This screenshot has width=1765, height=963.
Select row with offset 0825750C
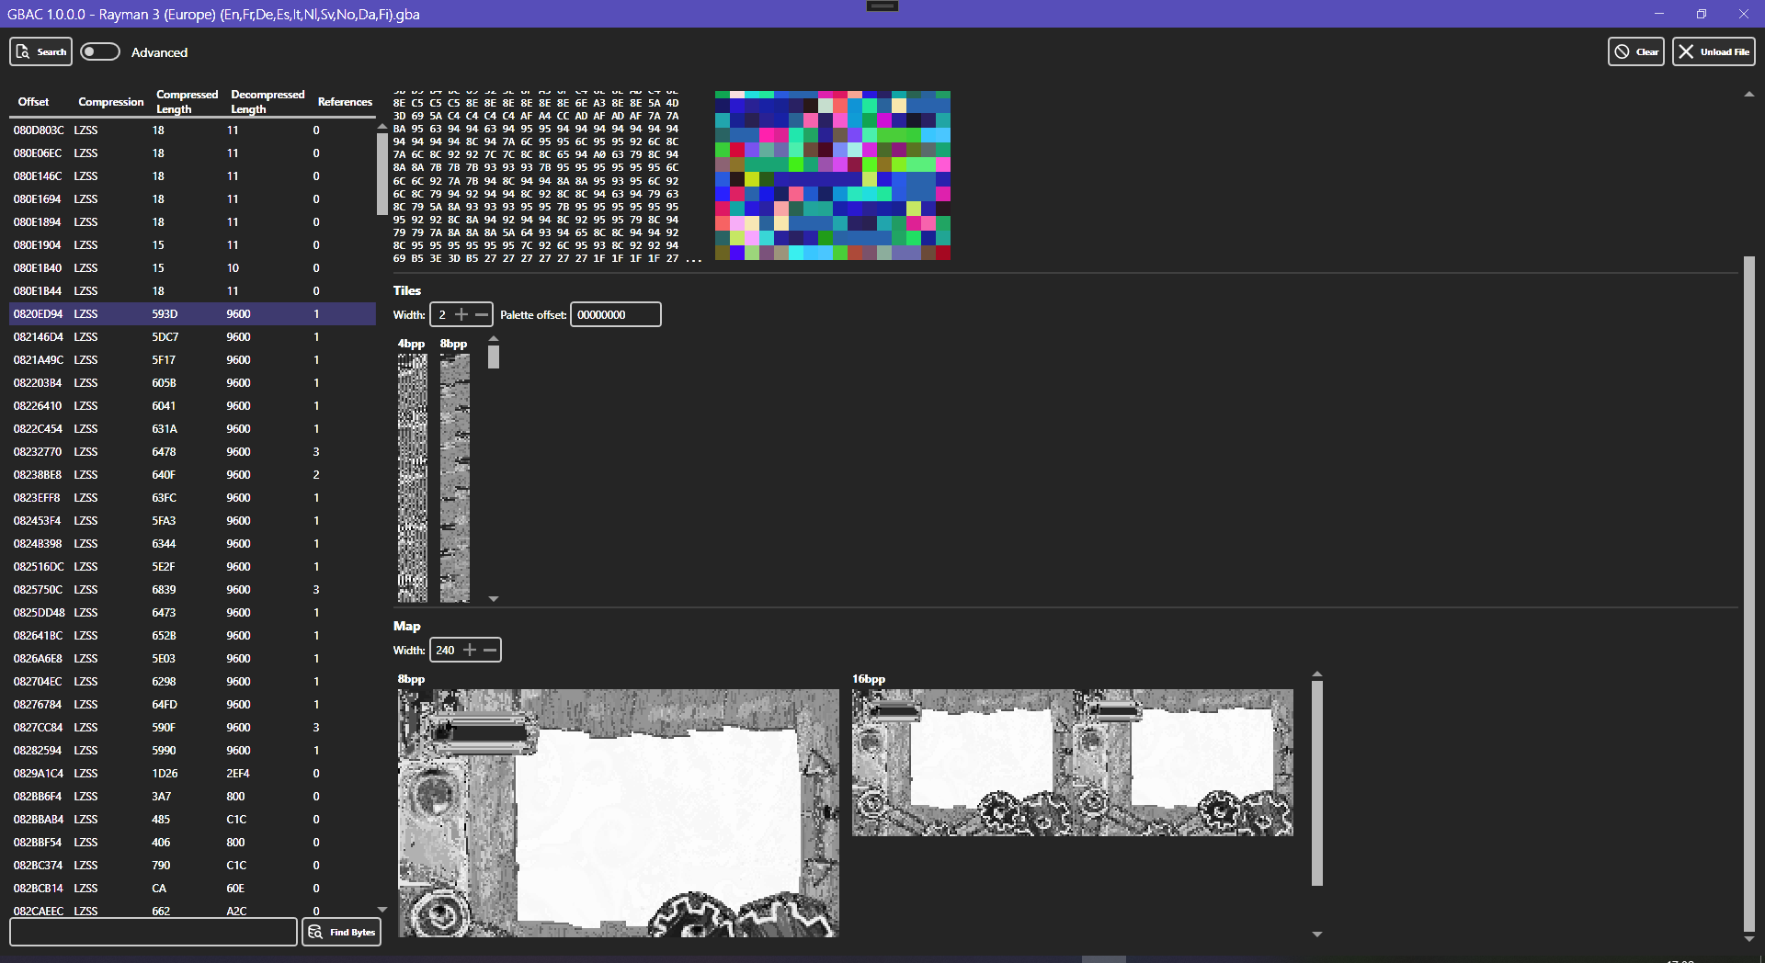pyautogui.click(x=192, y=590)
